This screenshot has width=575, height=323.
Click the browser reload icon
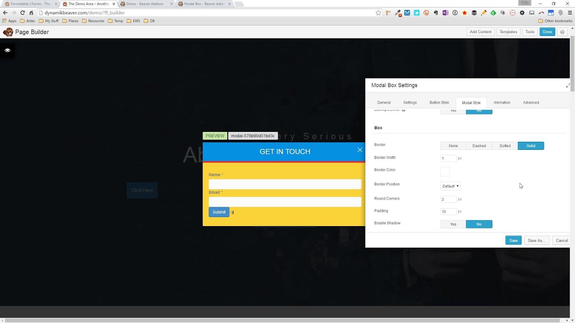22,13
